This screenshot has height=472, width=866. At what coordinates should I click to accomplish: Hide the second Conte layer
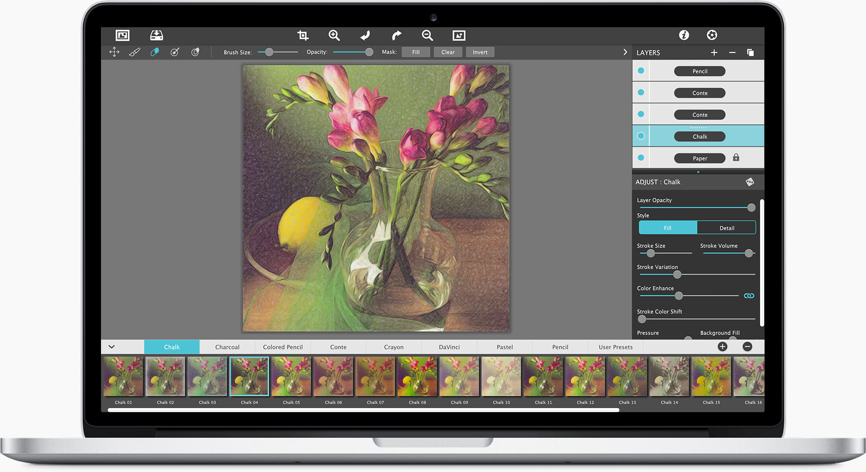641,114
